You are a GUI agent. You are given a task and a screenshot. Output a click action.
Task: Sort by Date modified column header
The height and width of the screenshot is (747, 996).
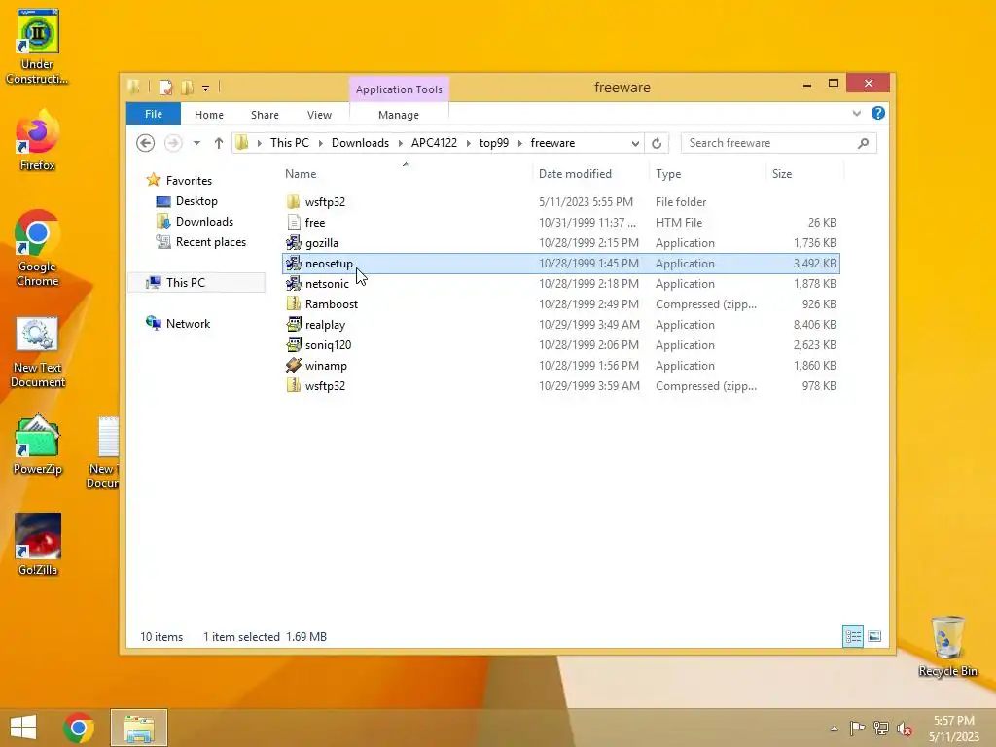(x=590, y=173)
